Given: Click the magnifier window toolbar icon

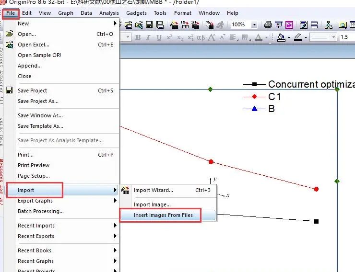Looking at the screenshot, I should (343, 25).
